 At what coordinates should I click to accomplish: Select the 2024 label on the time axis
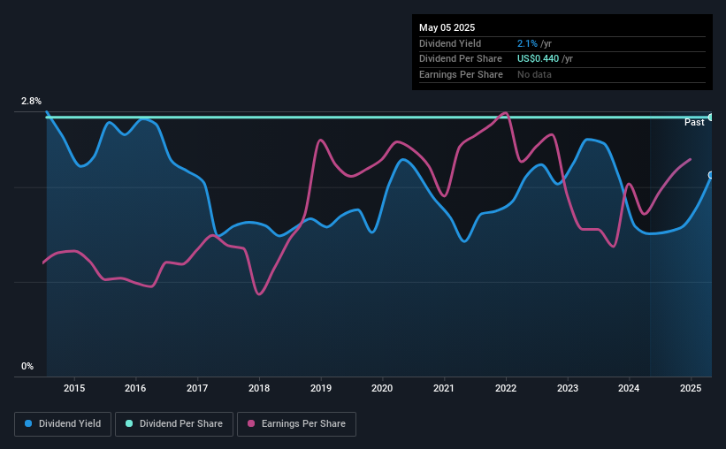pyautogui.click(x=629, y=388)
